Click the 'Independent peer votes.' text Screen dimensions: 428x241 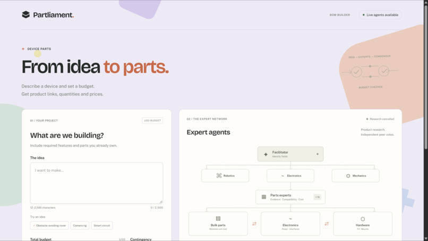[x=377, y=135]
